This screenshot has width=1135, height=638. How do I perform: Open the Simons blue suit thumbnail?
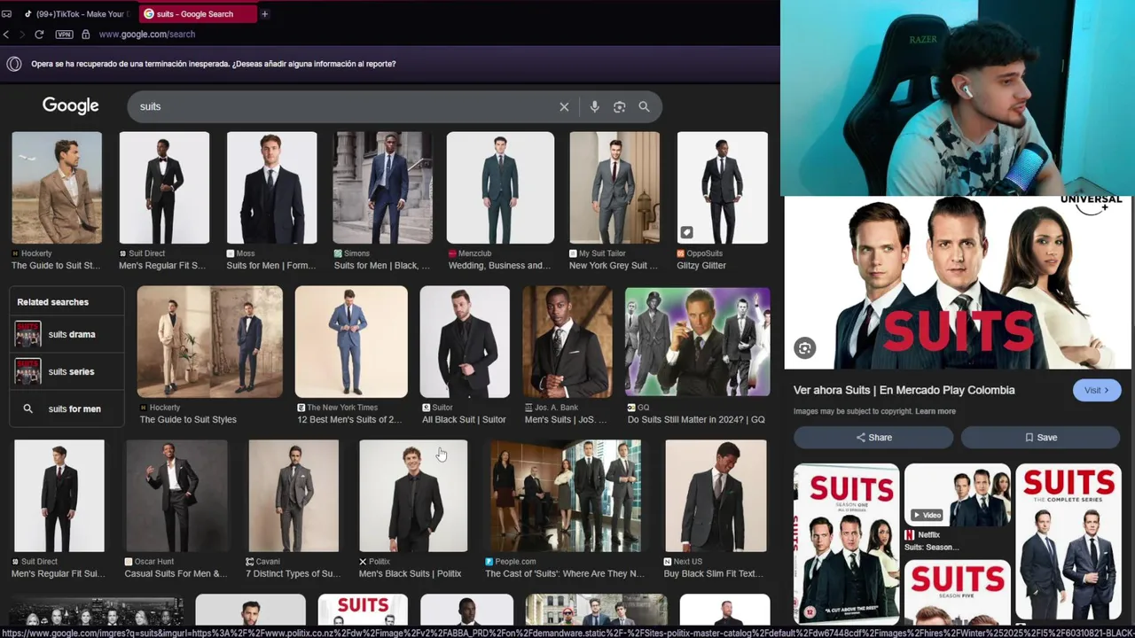click(x=382, y=188)
